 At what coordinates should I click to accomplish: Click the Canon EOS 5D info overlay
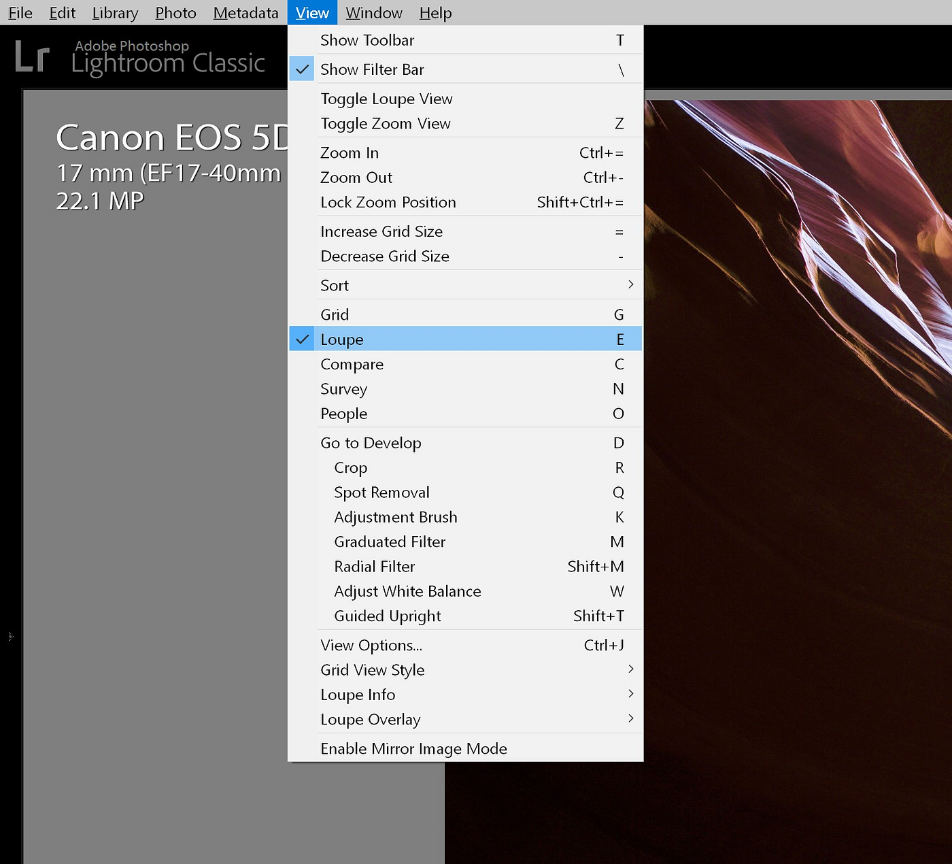173,137
